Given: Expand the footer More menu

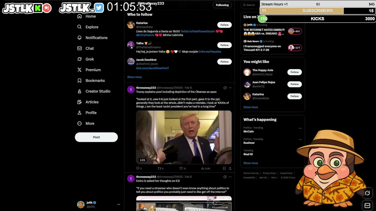Looking at the screenshot, I should (x=274, y=178).
